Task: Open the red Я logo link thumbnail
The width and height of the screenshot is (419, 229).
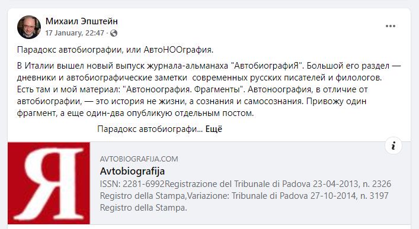Action: (x=49, y=183)
